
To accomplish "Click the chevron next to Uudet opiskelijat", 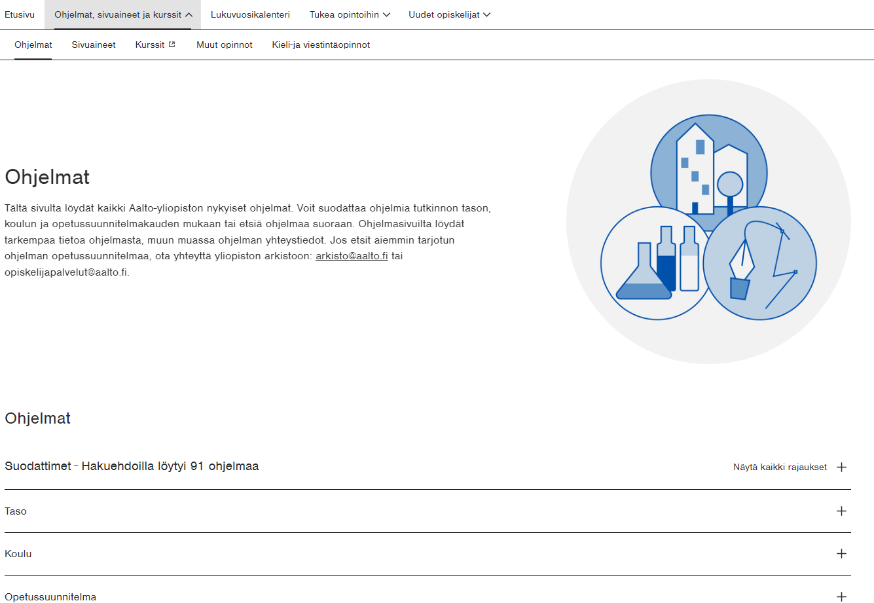I will 486,14.
